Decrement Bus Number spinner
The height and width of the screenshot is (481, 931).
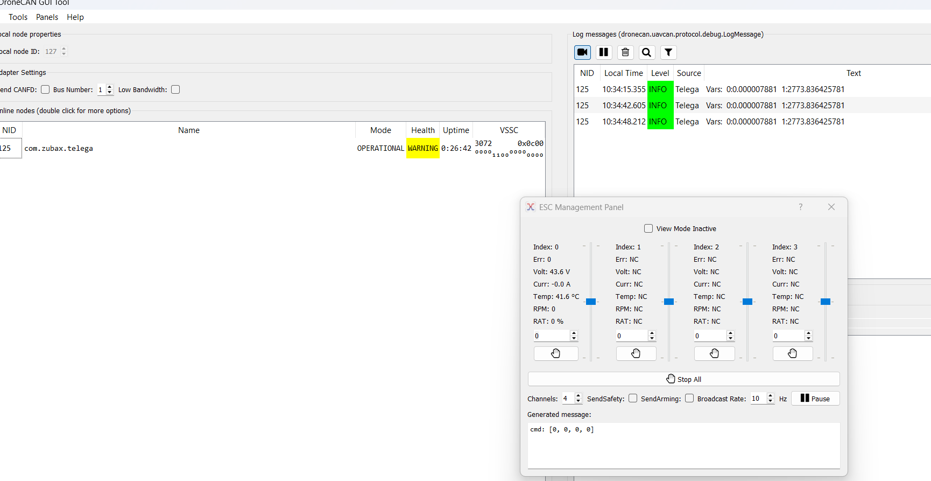(110, 92)
